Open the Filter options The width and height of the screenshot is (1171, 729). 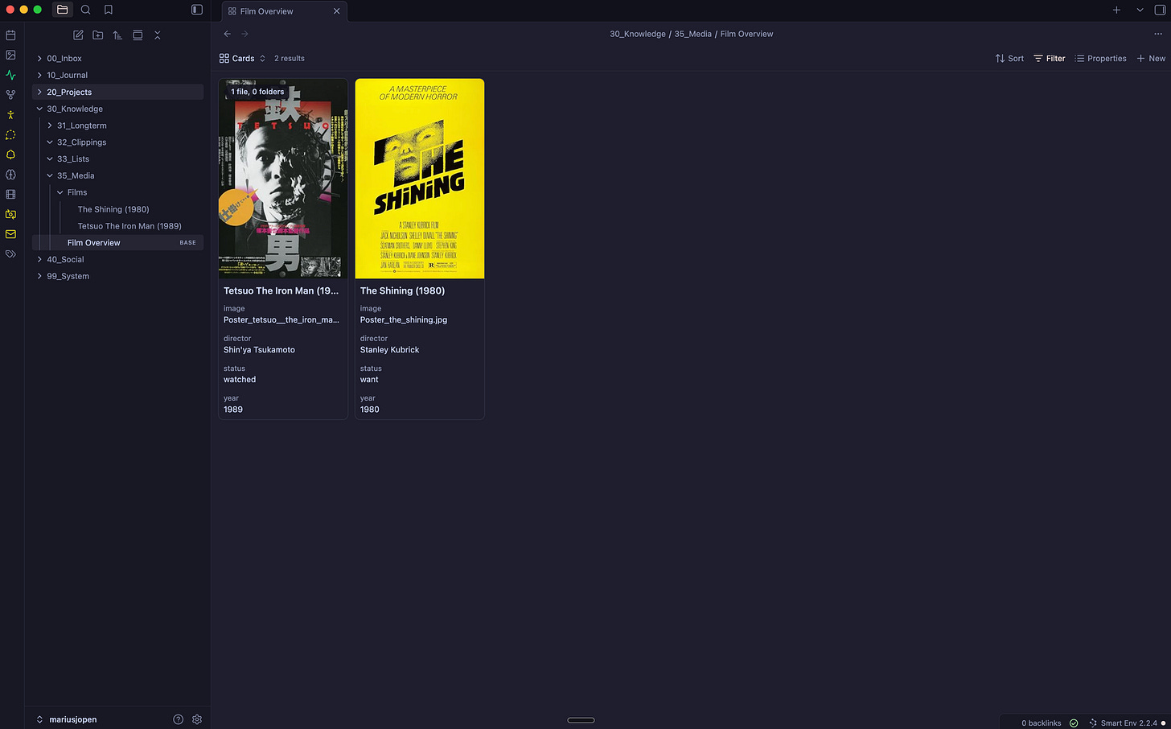coord(1050,59)
